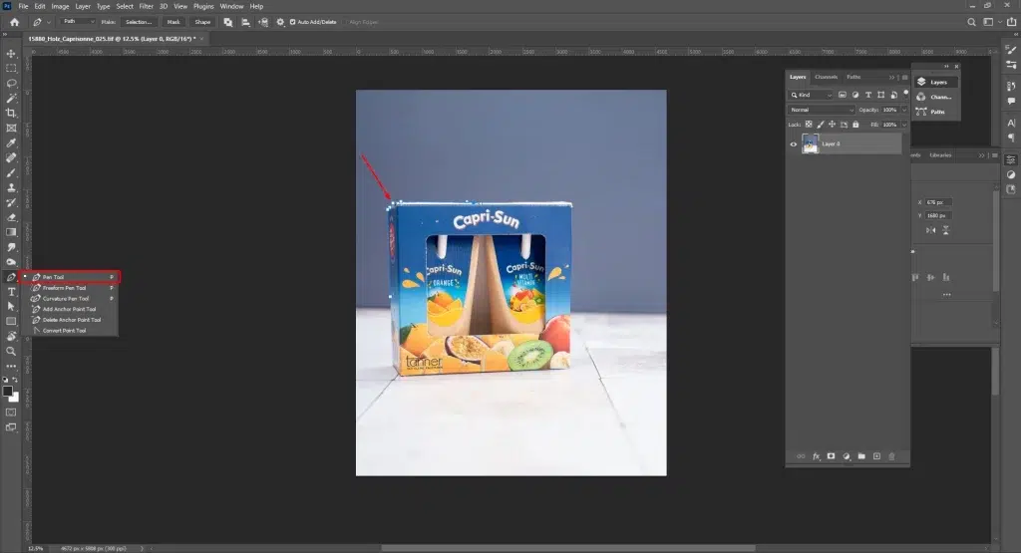Image resolution: width=1021 pixels, height=553 pixels.
Task: Select the Dodge tool
Action: click(11, 262)
